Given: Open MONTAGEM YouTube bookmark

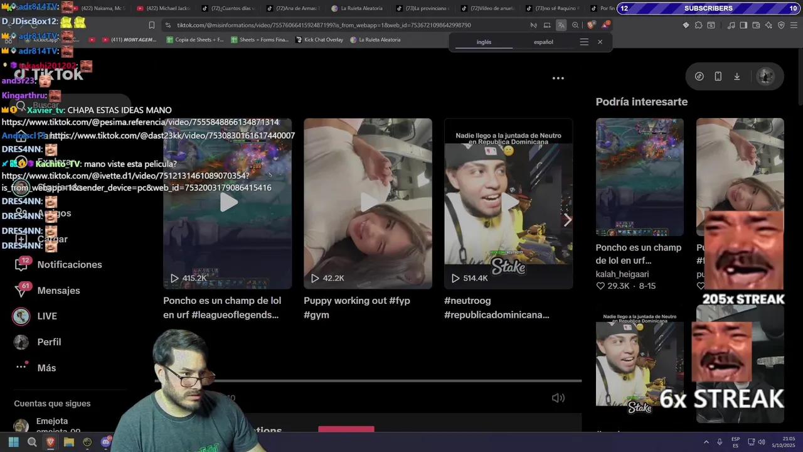Looking at the screenshot, I should pos(128,40).
